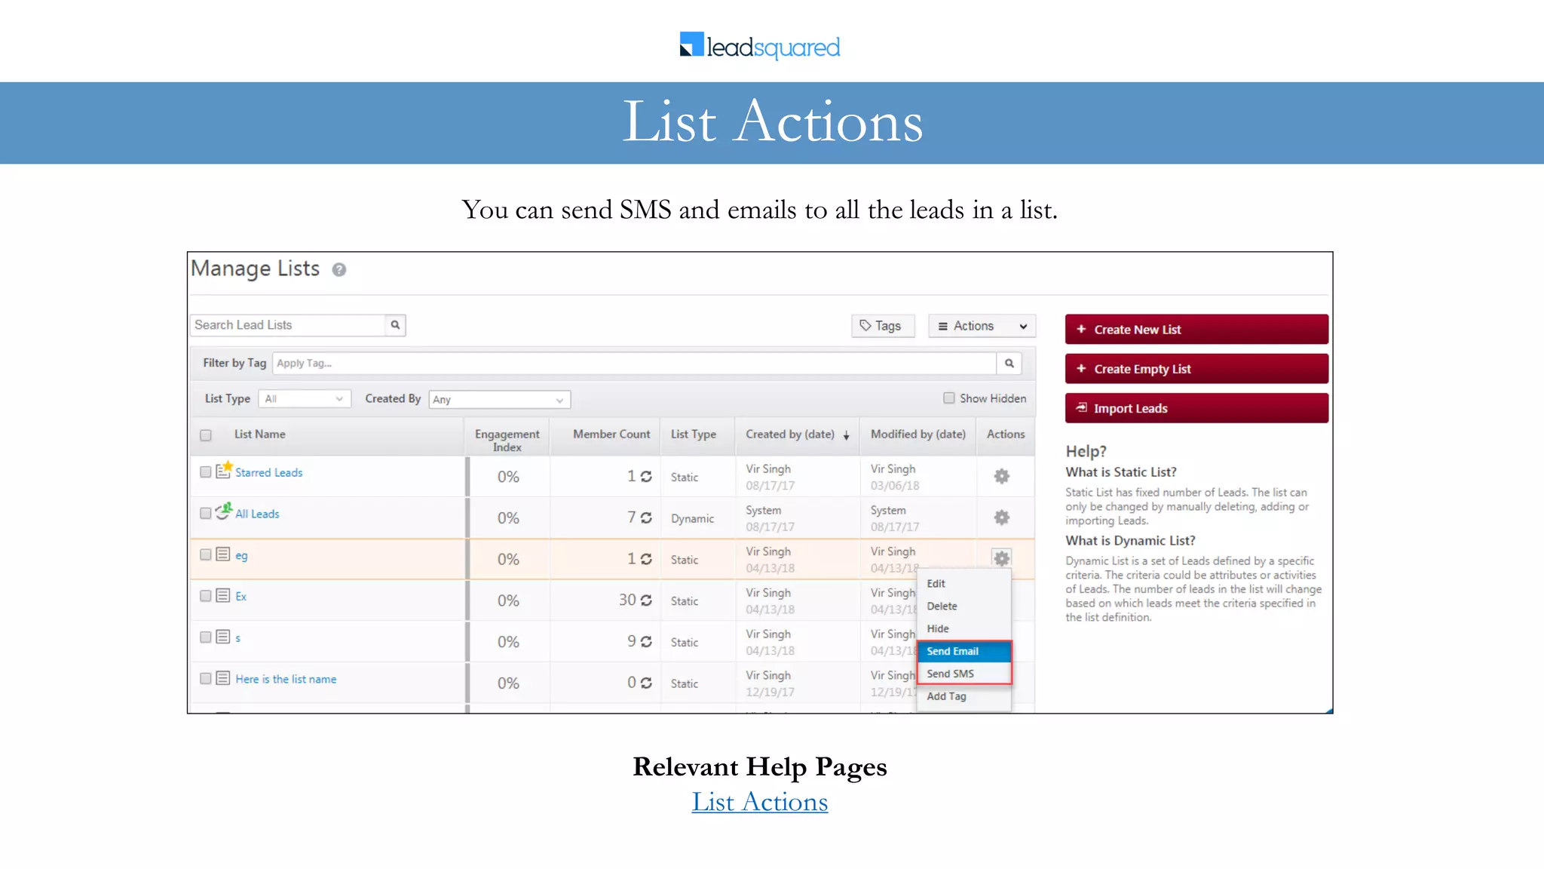This screenshot has height=869, width=1544.
Task: Click the Manage Lists help question icon
Action: tap(339, 269)
